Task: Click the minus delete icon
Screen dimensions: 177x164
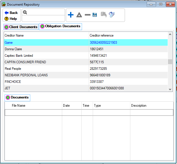Action: coord(87,15)
